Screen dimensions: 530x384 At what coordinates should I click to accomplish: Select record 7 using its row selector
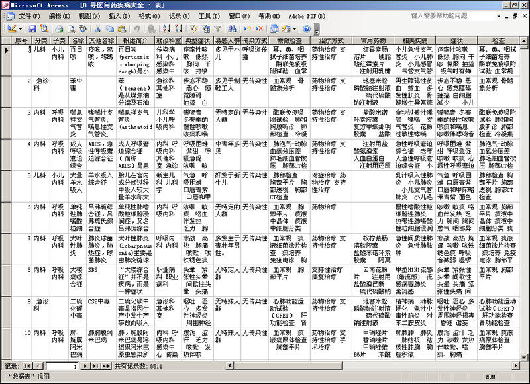(x=6, y=249)
